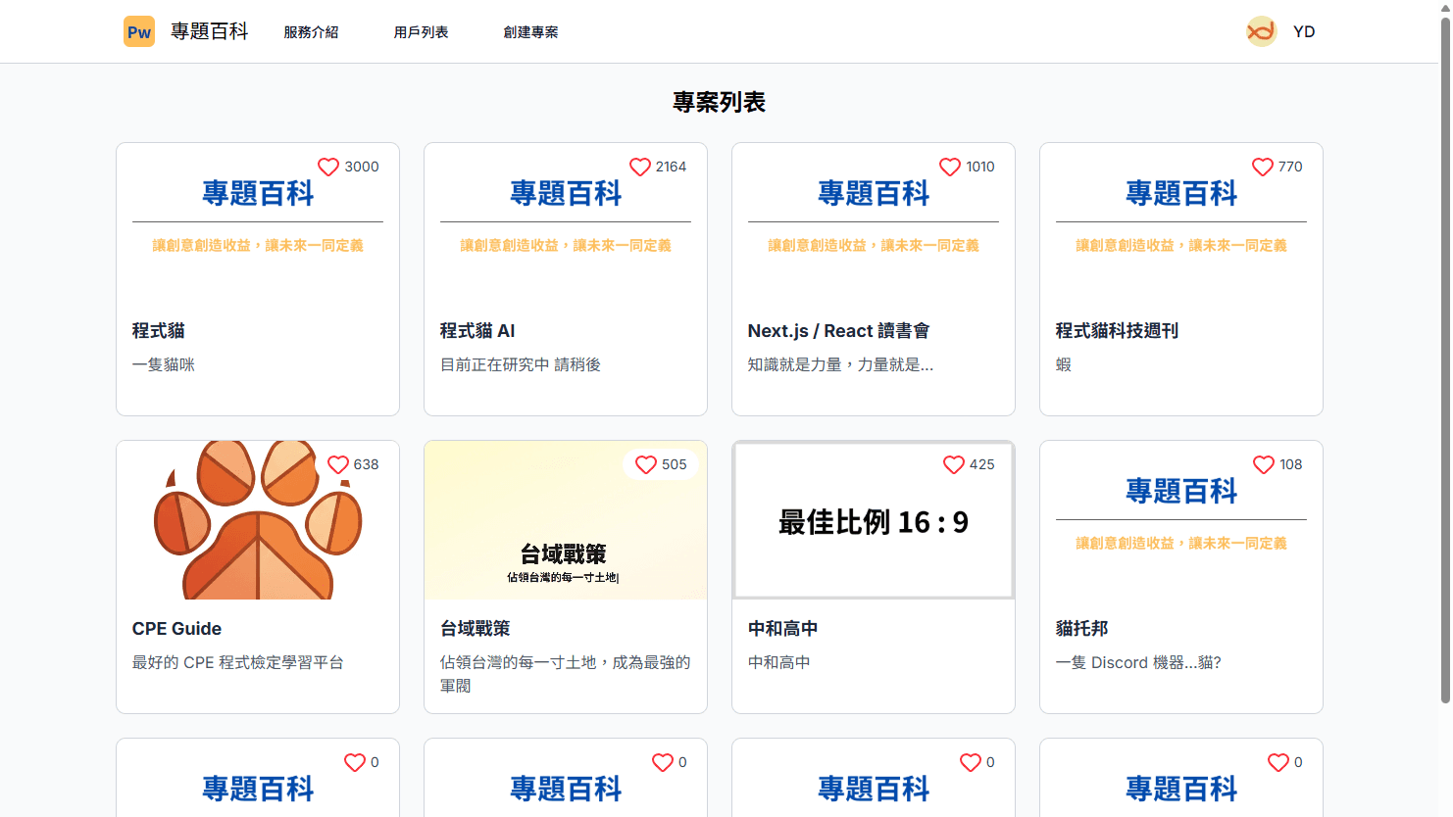The height and width of the screenshot is (817, 1453).
Task: Click the 專題百科 site title
Action: [210, 31]
